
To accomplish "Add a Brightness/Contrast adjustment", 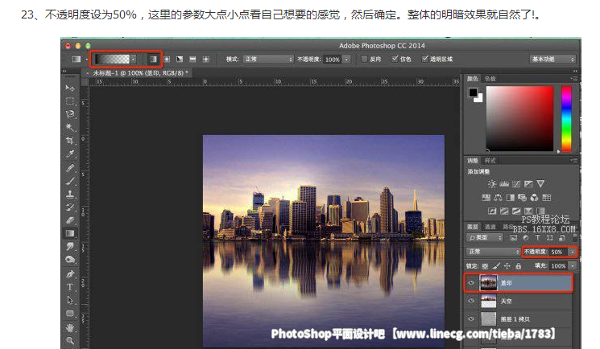I will click(x=492, y=184).
